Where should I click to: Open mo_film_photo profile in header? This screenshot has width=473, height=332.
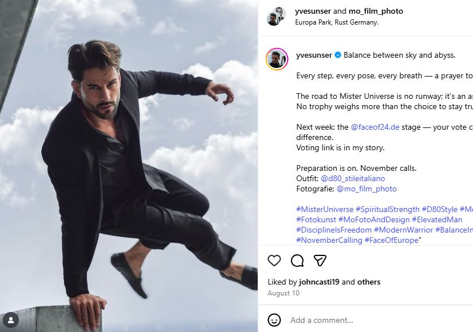[x=376, y=11]
